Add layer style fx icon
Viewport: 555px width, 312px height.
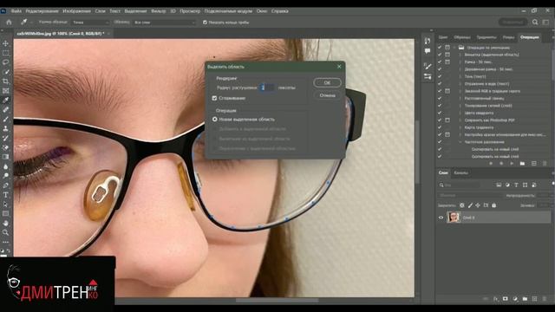point(496,299)
